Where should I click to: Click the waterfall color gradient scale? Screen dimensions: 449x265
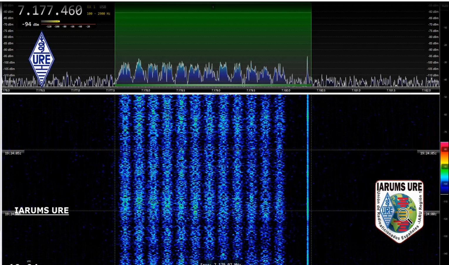point(444,168)
